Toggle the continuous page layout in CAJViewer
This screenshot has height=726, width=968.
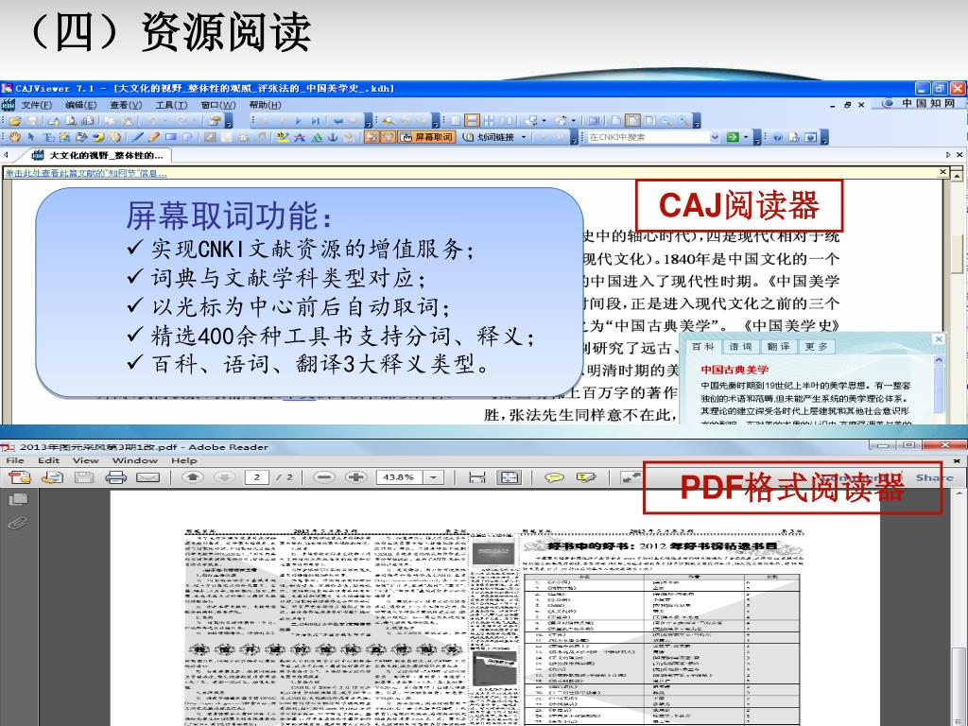pyautogui.click(x=472, y=121)
